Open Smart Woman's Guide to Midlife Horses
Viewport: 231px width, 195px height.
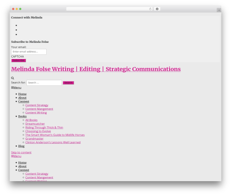[x=55, y=135]
